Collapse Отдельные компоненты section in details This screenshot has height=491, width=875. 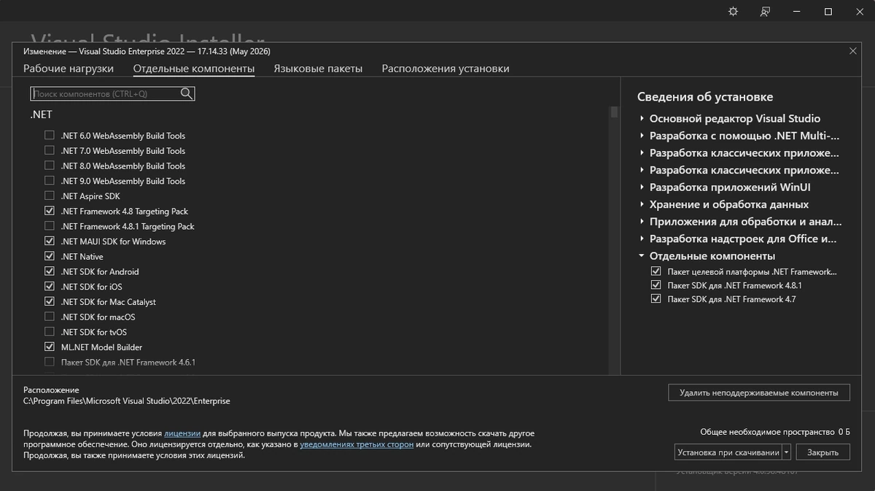[642, 256]
